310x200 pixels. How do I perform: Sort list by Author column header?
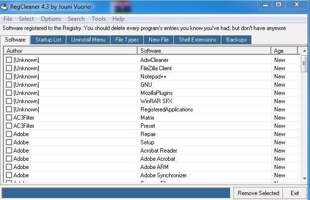click(70, 51)
